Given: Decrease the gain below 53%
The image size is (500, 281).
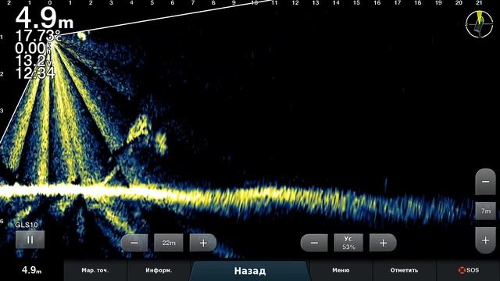Looking at the screenshot, I should point(314,243).
